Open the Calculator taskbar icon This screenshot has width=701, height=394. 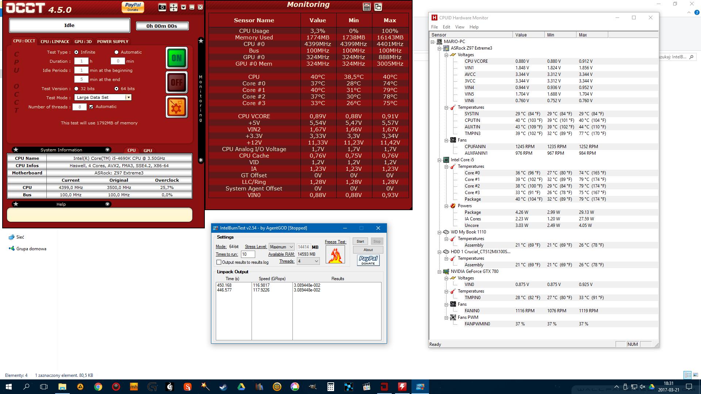pos(330,387)
